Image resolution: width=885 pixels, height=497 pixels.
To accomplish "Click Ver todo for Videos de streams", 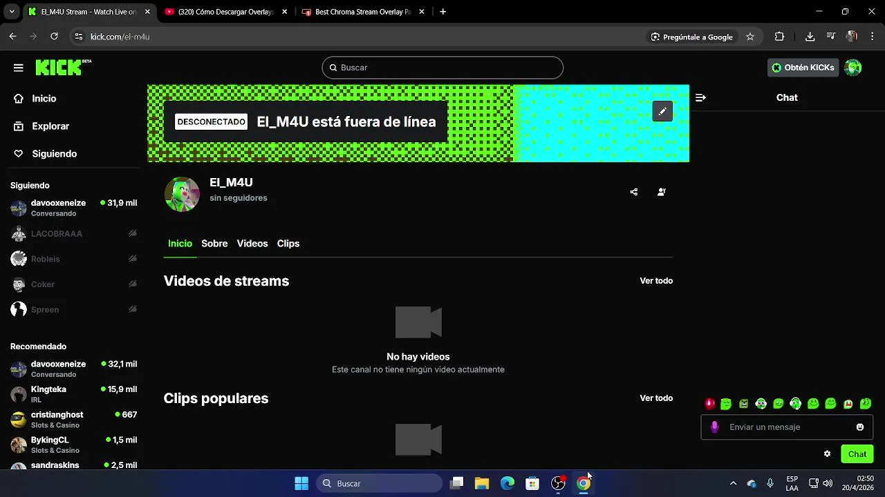I will [656, 281].
